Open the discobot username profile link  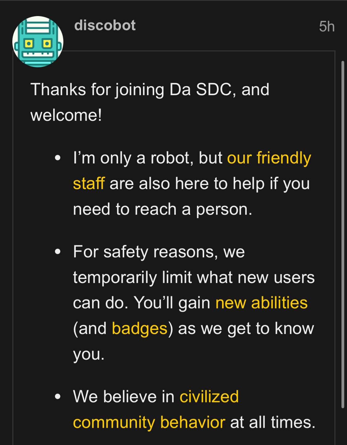105,25
